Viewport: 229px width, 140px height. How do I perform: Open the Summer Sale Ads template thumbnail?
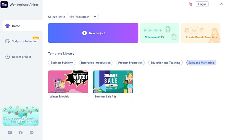113,82
